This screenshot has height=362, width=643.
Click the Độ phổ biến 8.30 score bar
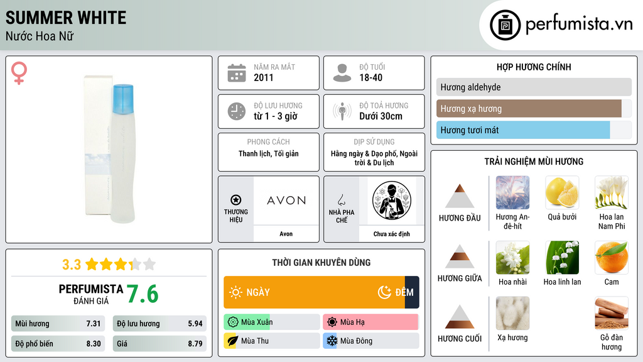click(58, 344)
